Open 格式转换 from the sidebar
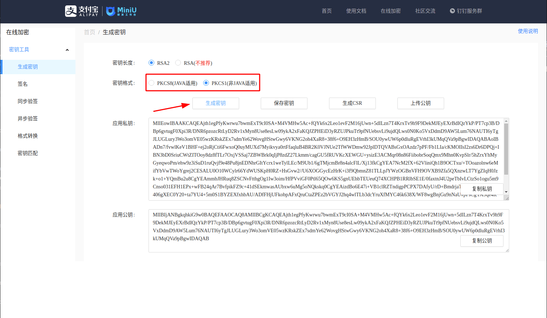The width and height of the screenshot is (547, 318). click(28, 135)
